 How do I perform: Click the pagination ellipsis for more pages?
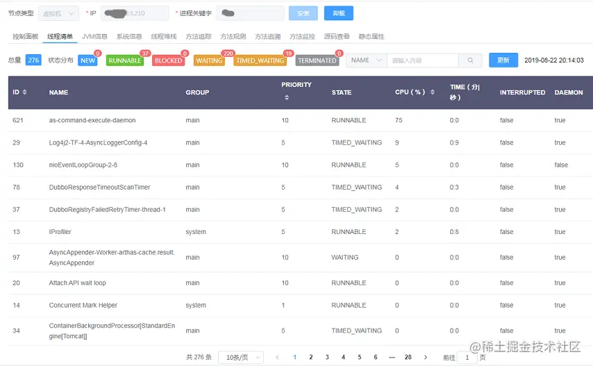pos(392,357)
